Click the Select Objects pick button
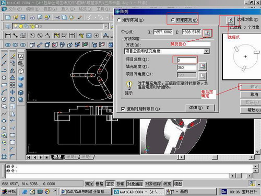261x196 pixels. 230,20
